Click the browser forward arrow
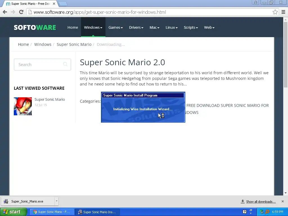This screenshot has height=216, width=288. [13, 12]
